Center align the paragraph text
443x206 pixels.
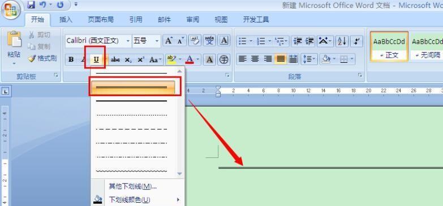click(x=255, y=59)
